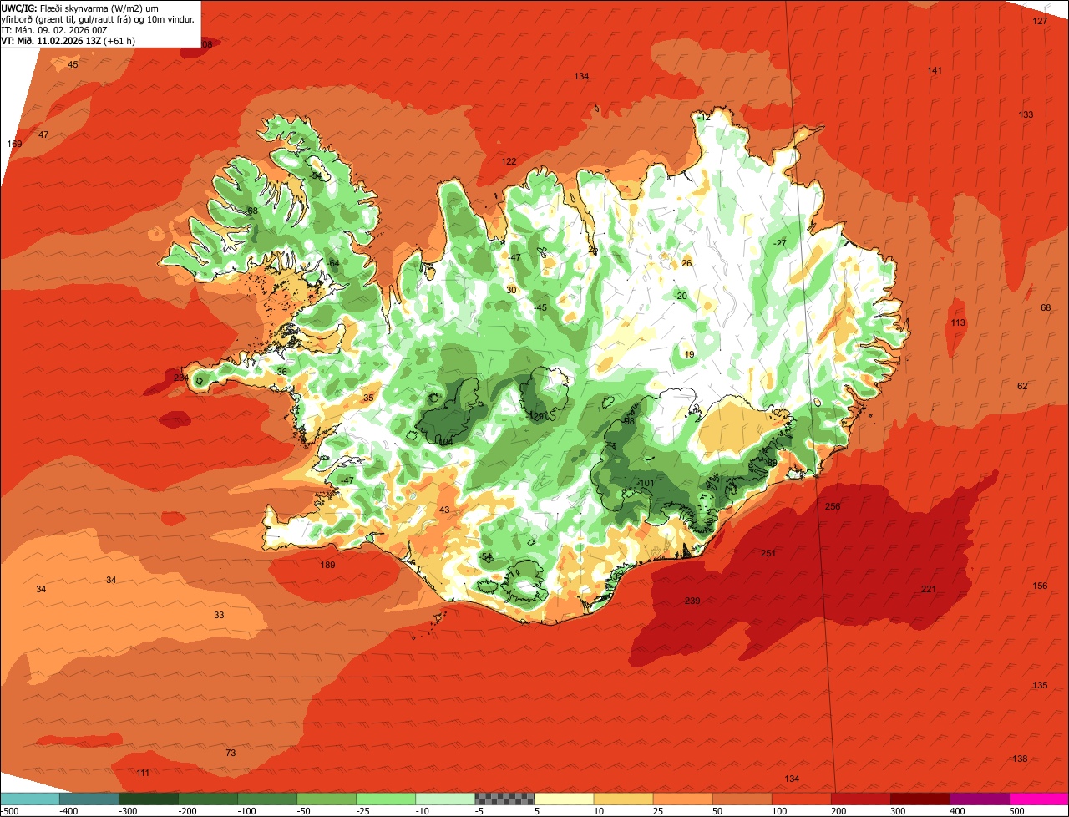This screenshot has height=817, width=1069.
Task: Click the pale yellow 5 to 10 legend swatch
Action: click(x=564, y=799)
